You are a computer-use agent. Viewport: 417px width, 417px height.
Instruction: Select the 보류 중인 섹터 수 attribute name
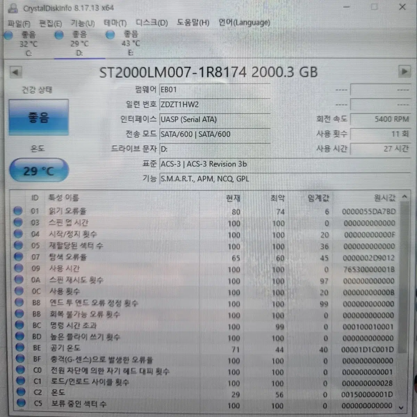(x=79, y=404)
